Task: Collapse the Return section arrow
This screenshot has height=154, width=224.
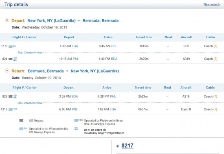Action: [x=7, y=70]
